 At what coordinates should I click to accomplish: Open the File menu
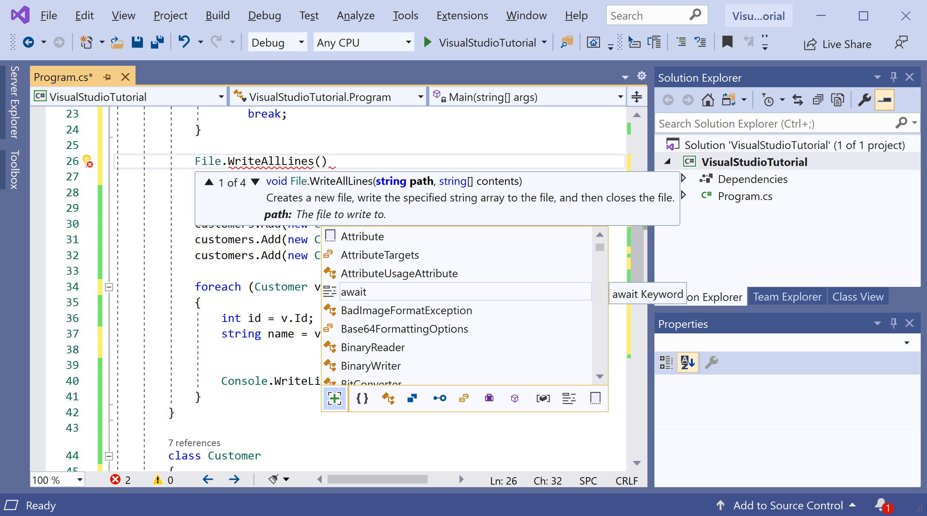pos(48,16)
